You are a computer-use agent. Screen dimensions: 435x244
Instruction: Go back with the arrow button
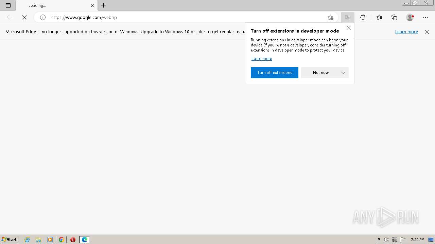point(10,17)
